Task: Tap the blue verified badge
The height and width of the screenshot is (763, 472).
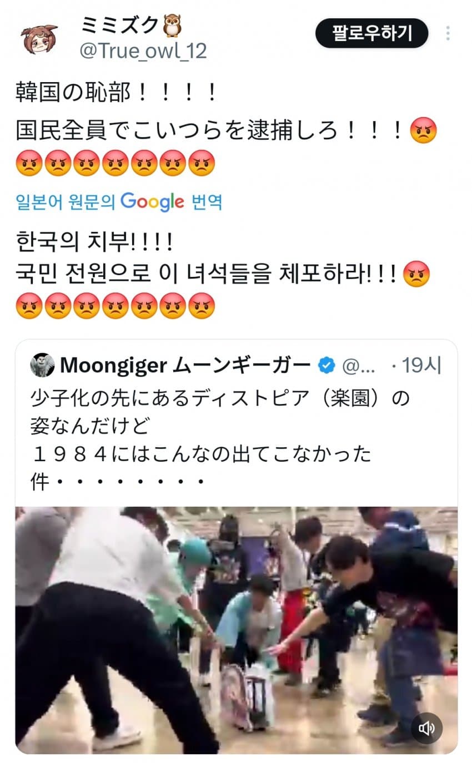Action: pos(327,365)
